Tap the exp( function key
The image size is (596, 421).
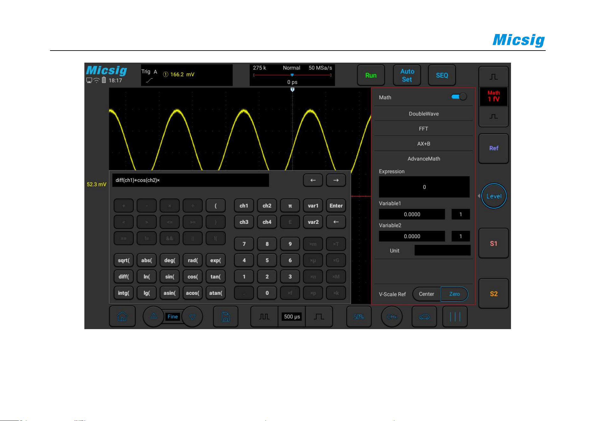click(216, 260)
